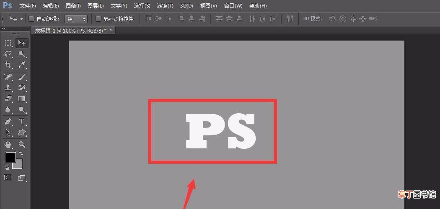Open the 组 auto-select dropdown

point(76,19)
